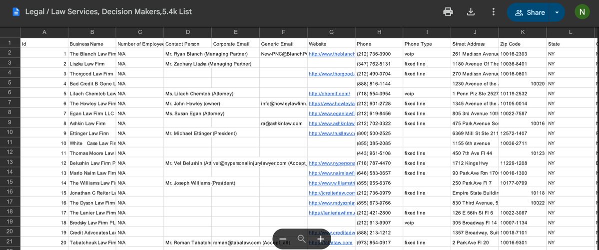Click 'Mr. Michael Ettinger (President)' cell

pos(201,133)
